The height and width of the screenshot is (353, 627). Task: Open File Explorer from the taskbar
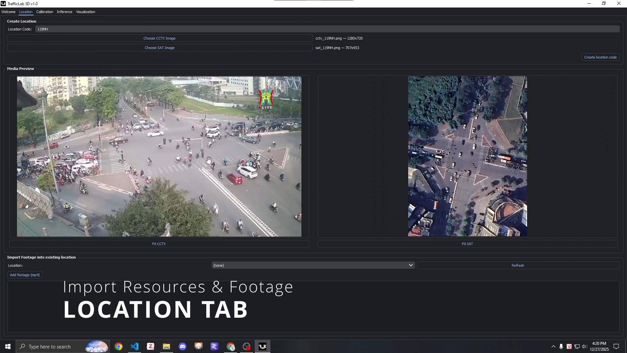[167, 346]
